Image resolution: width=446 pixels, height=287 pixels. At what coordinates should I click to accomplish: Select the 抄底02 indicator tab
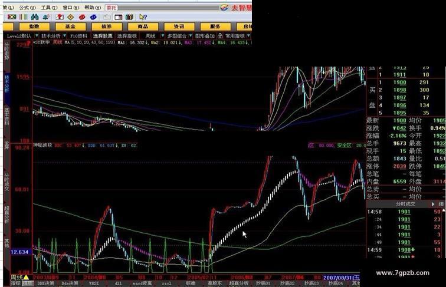coord(287,283)
